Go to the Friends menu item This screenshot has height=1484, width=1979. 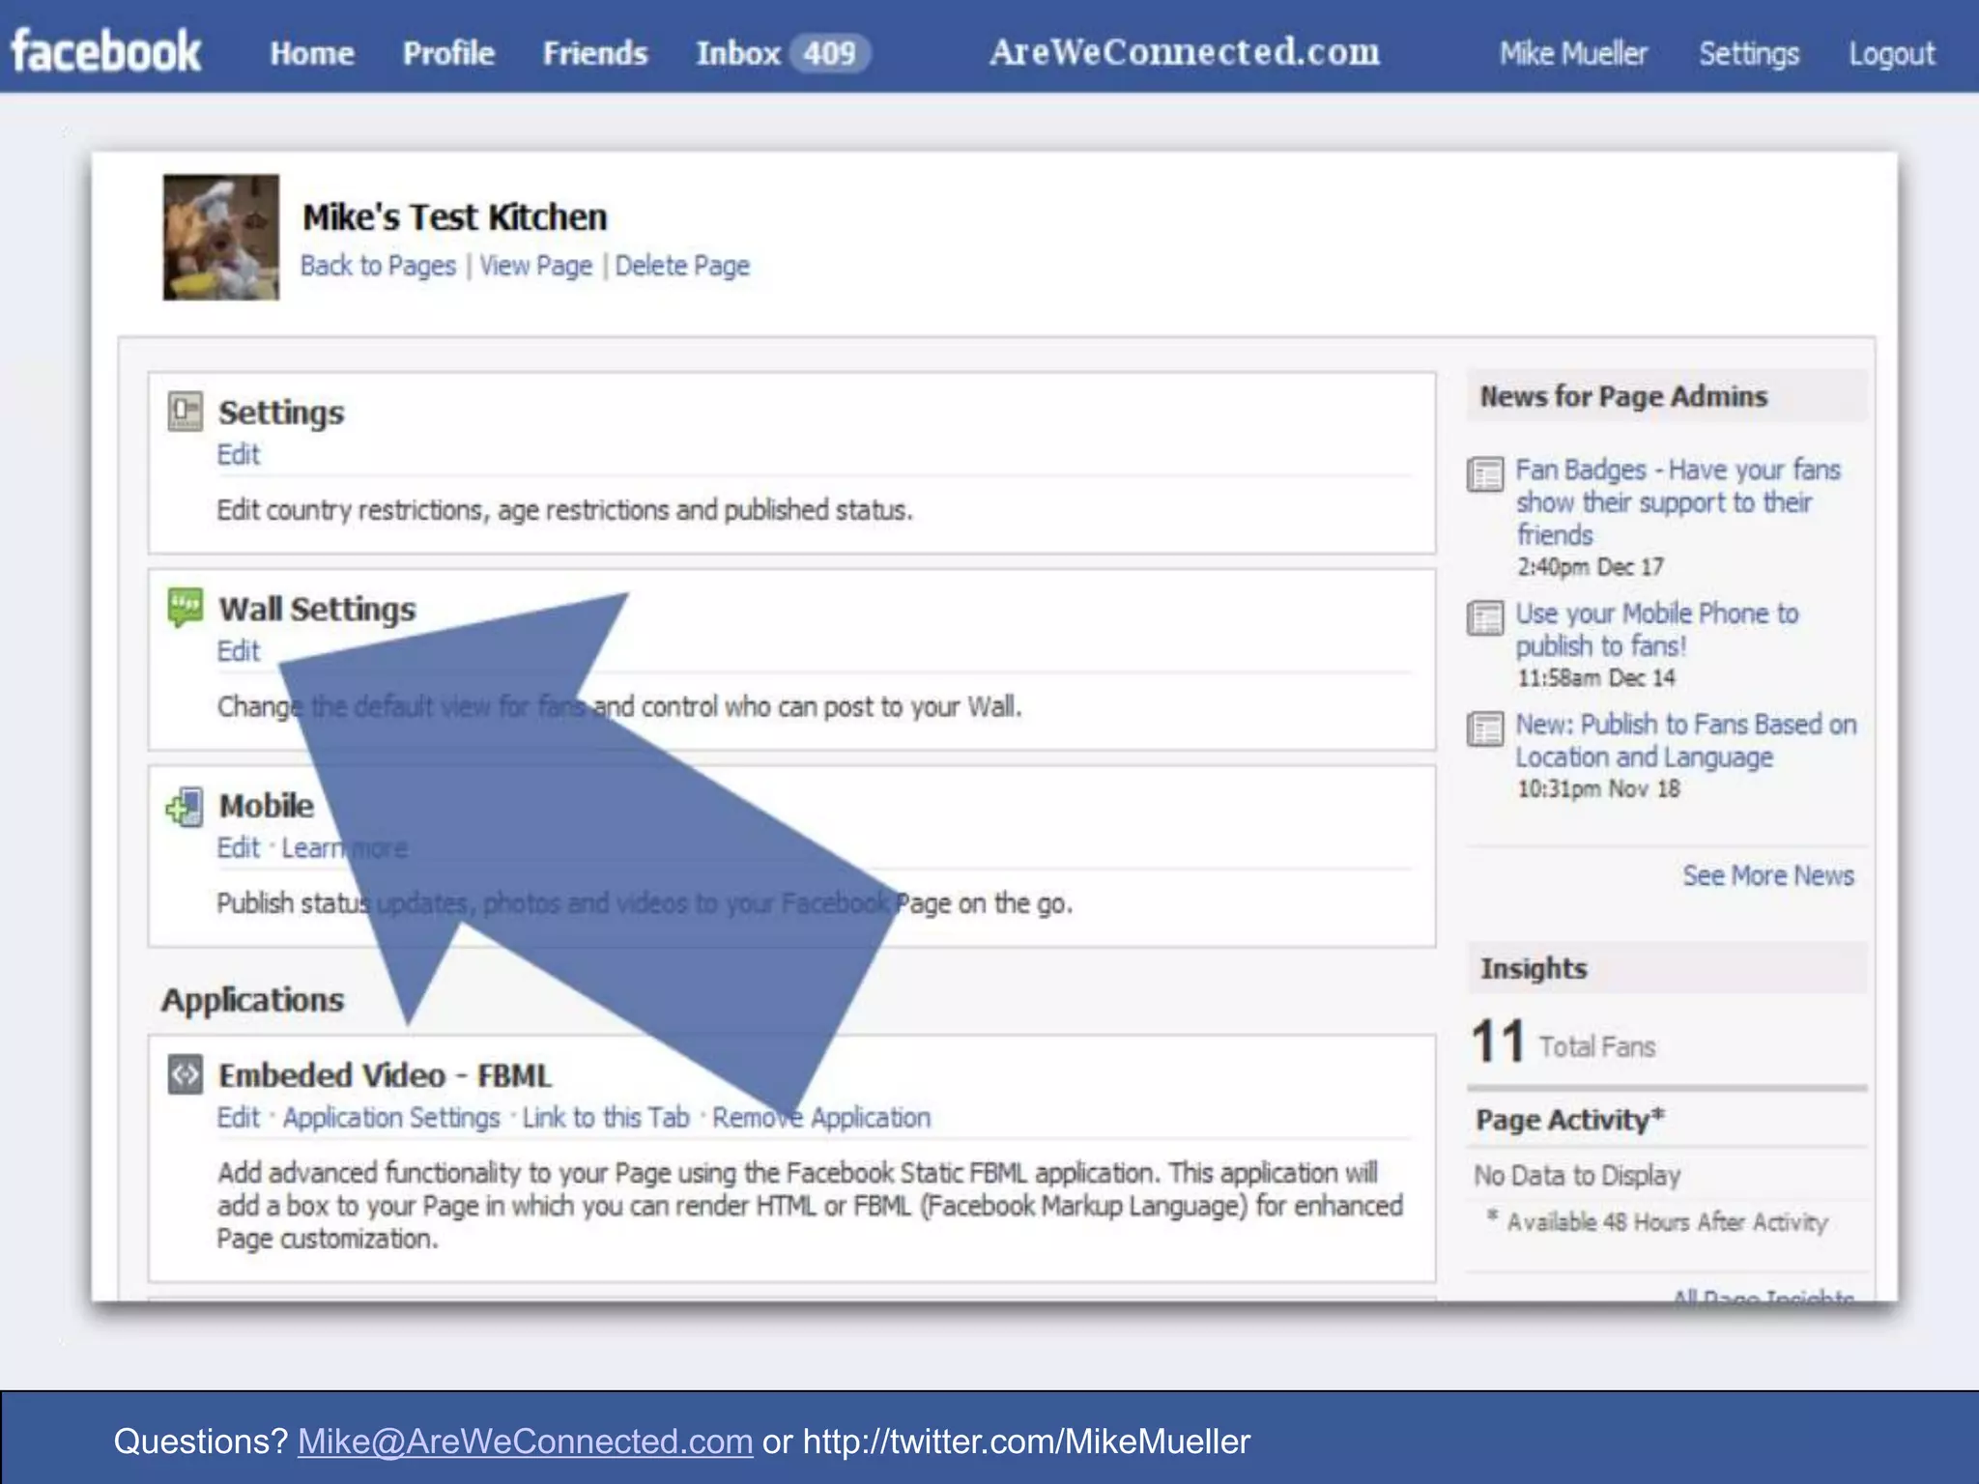594,53
